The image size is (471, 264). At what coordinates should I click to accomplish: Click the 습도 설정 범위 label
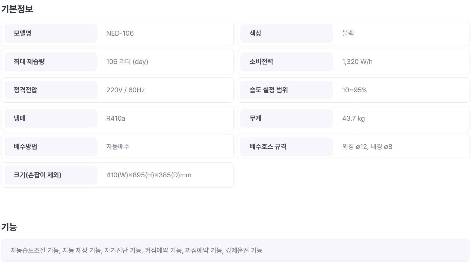269,90
